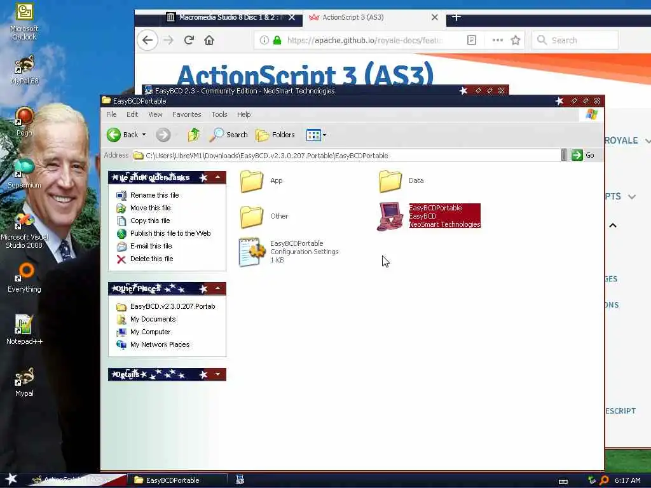Select EasyBCDPortable Configuration Settings file
This screenshot has width=651, height=488.
click(x=289, y=252)
